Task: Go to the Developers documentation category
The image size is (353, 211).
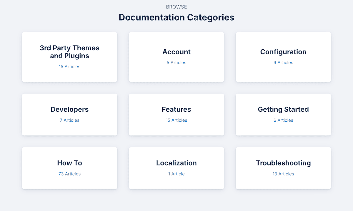Action: (x=69, y=109)
